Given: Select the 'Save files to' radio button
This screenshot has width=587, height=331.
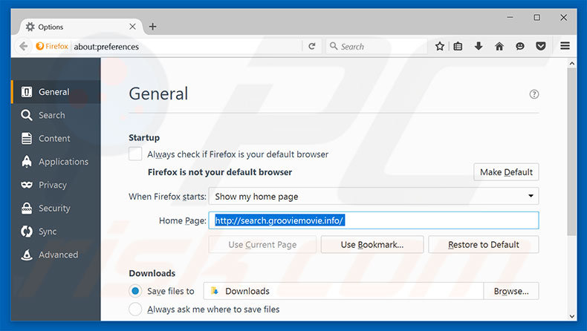Looking at the screenshot, I should coord(136,291).
